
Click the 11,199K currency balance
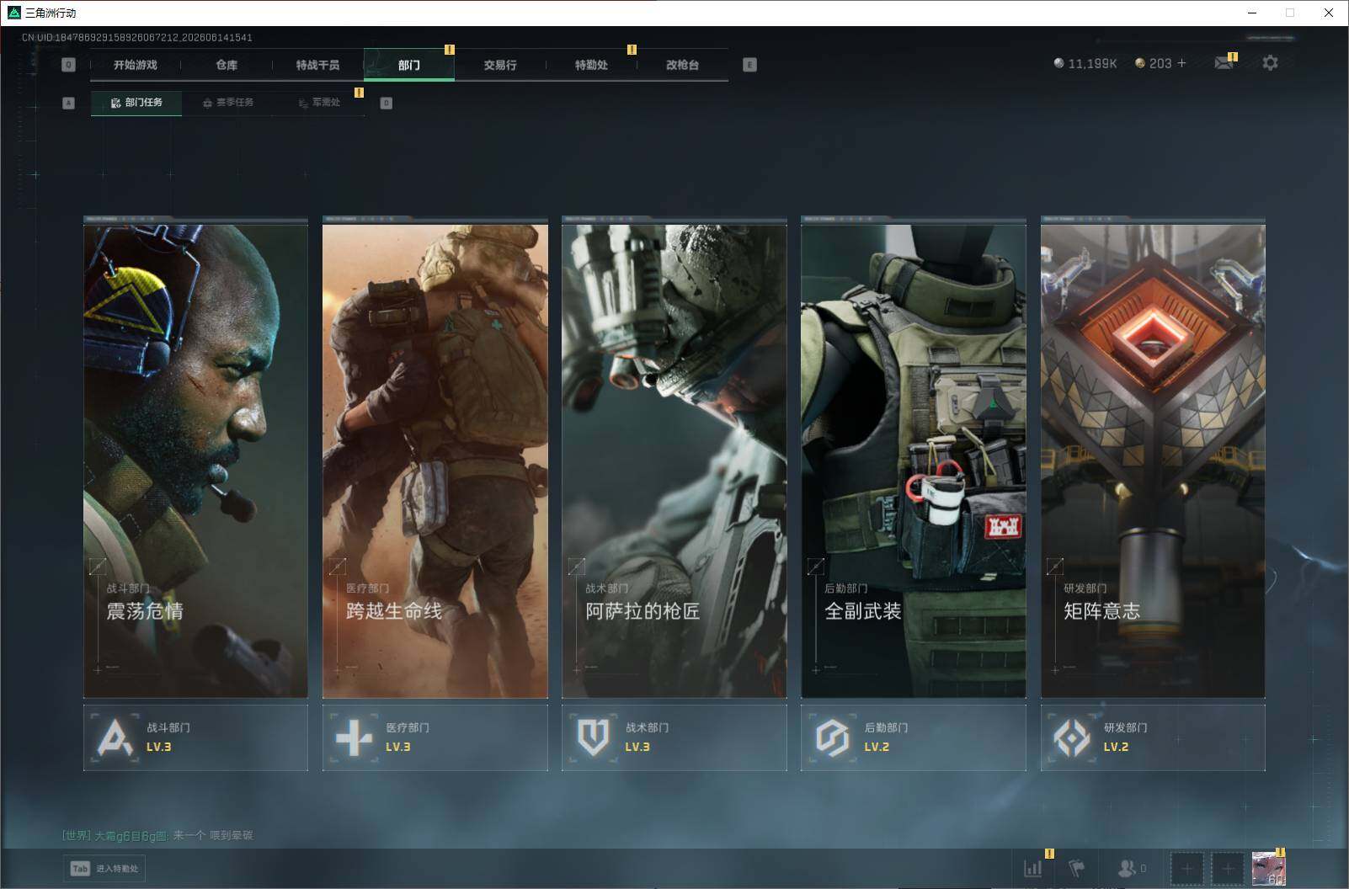point(1085,63)
